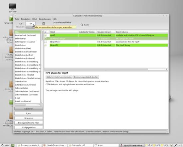Click the green show-desktop taskbar icon

tap(13, 145)
